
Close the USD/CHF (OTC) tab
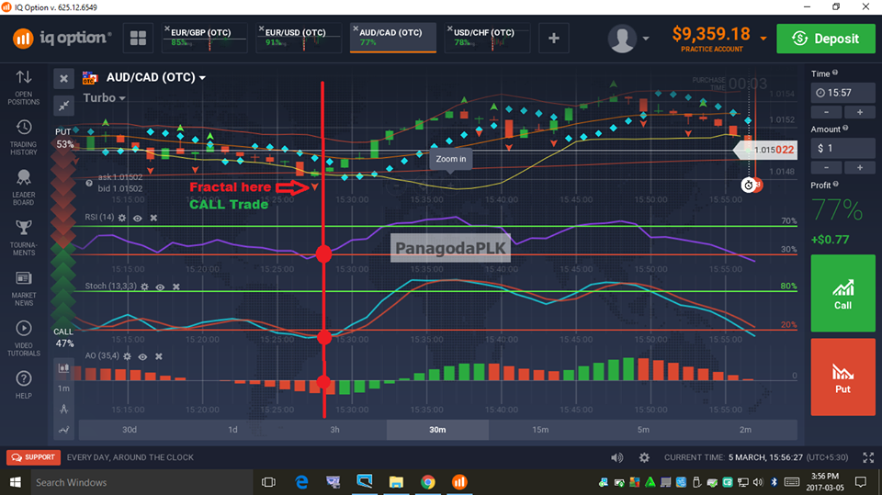(450, 28)
